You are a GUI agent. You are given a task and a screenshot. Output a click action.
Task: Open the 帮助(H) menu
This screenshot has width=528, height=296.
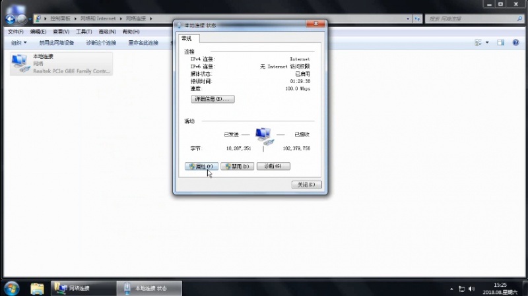click(x=131, y=32)
